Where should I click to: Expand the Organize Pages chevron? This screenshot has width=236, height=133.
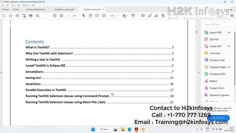tap(229, 67)
